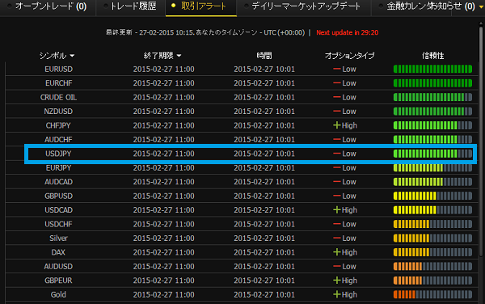Sort by シンボル column dropdown arrow
The width and height of the screenshot is (485, 304).
(72, 56)
